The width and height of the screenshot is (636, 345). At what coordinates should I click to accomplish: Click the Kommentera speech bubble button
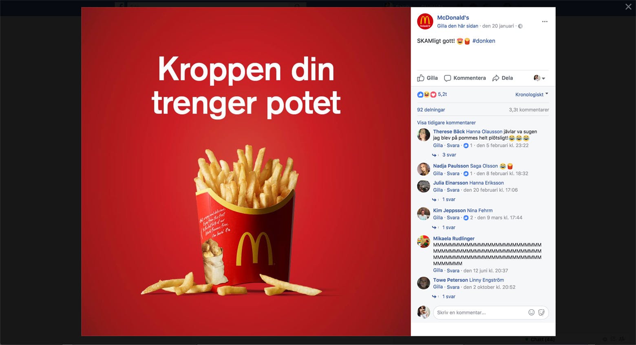[x=465, y=78]
